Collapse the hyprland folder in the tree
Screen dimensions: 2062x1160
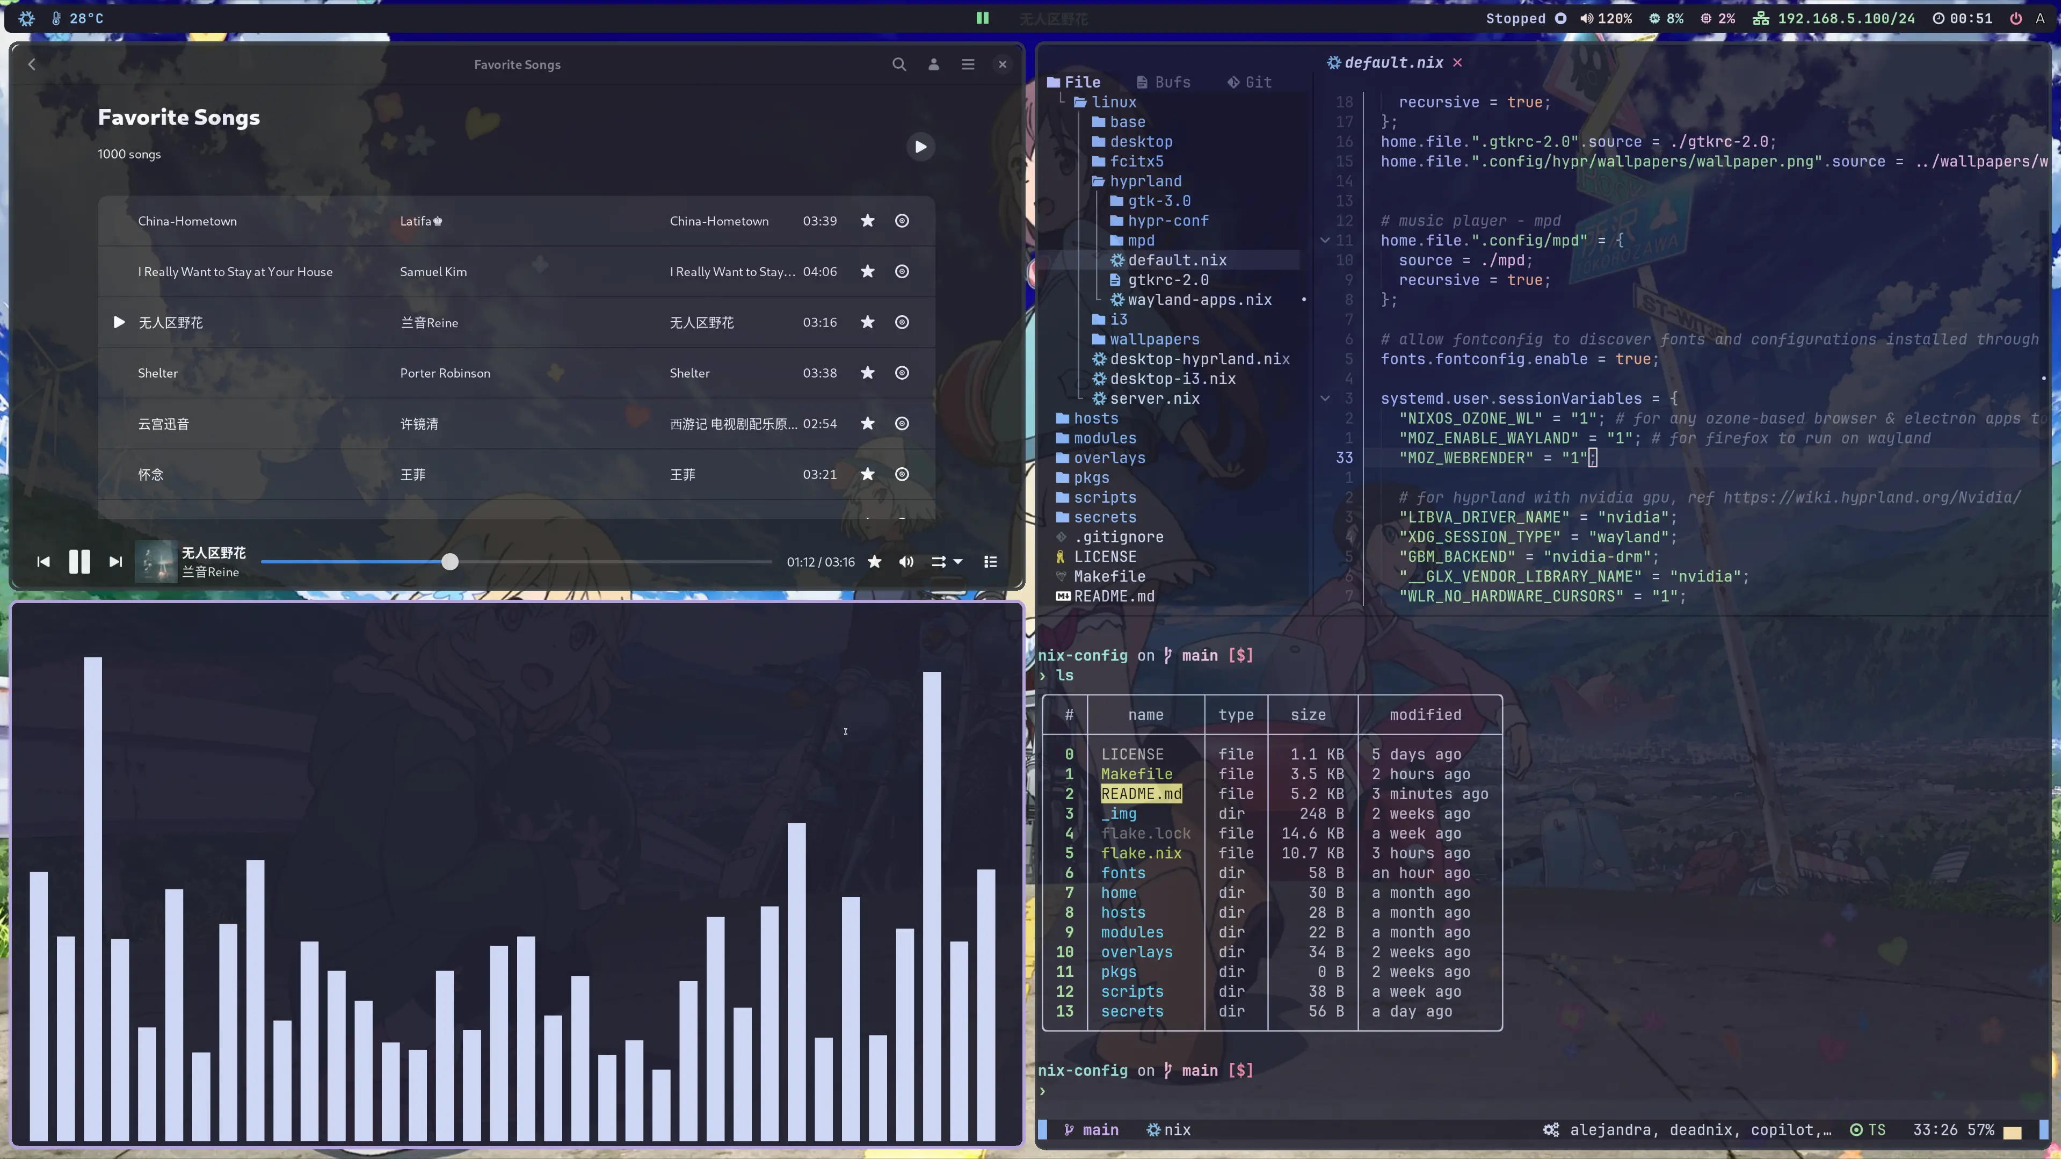coord(1145,181)
